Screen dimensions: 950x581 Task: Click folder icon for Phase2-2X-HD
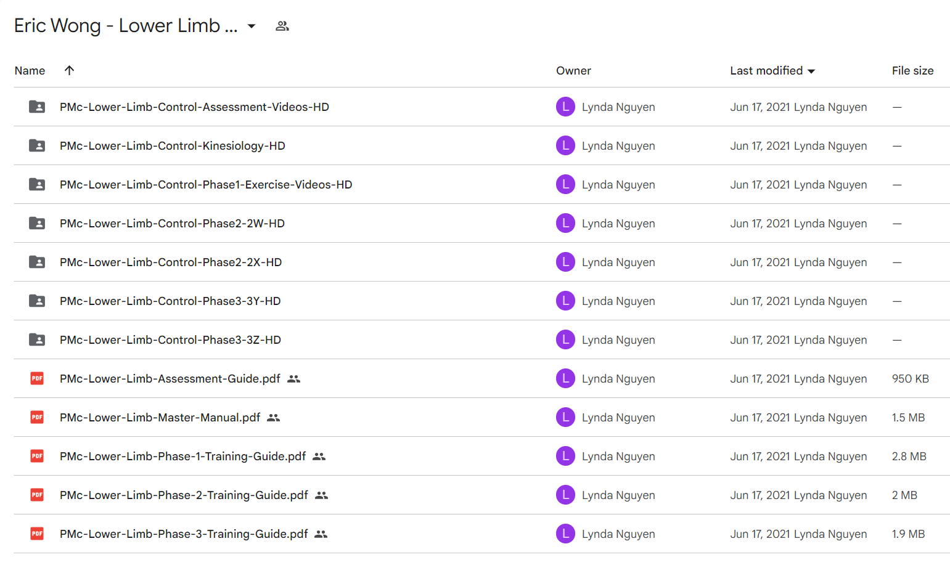pos(37,262)
